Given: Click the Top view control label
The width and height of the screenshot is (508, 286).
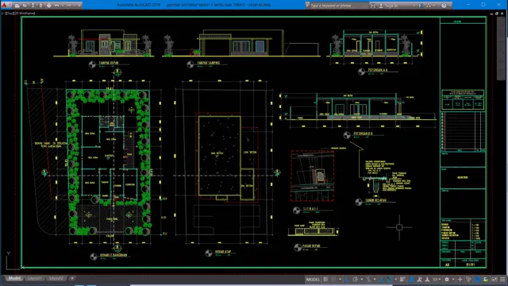Looking at the screenshot, I should pos(10,14).
